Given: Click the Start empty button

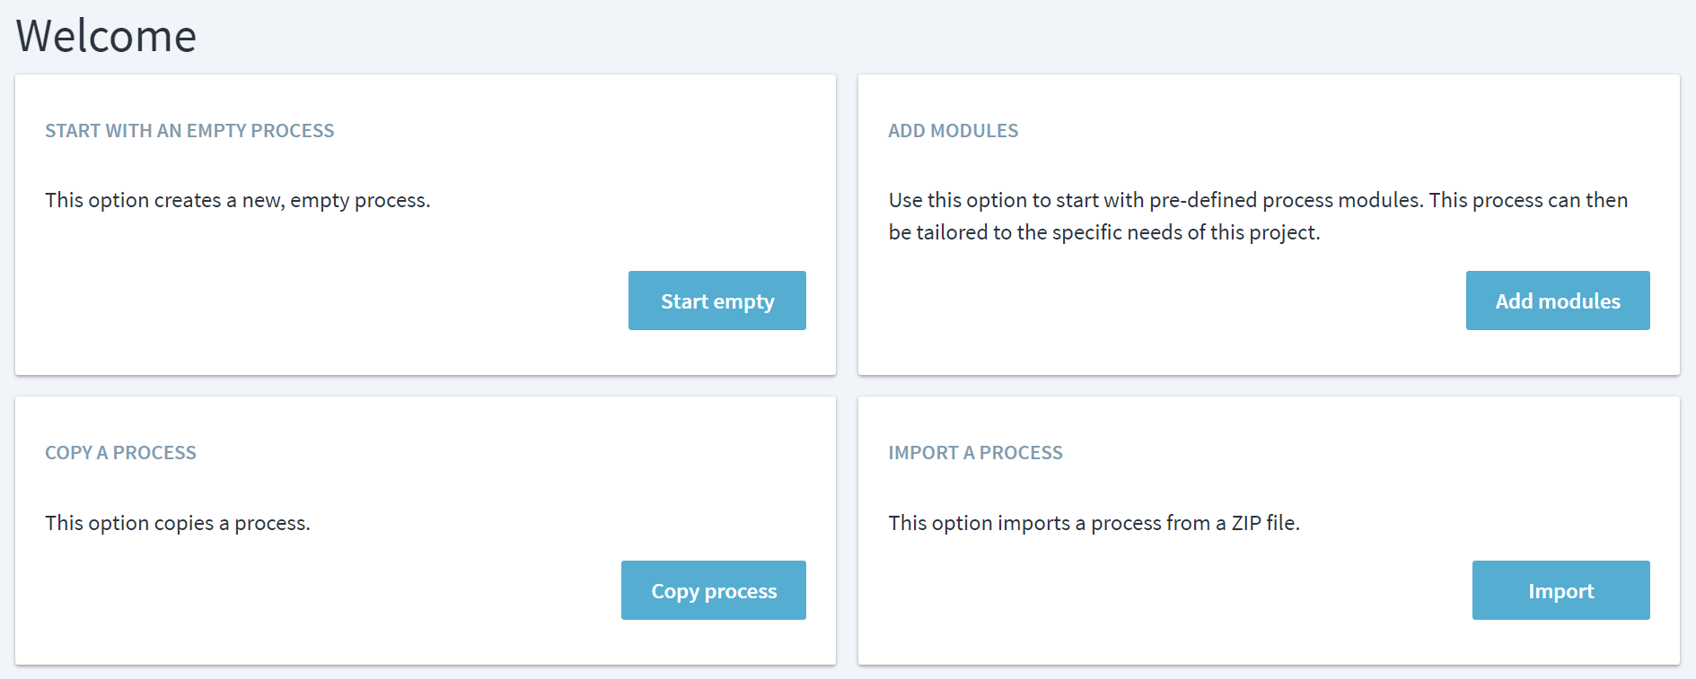Looking at the screenshot, I should click(716, 300).
